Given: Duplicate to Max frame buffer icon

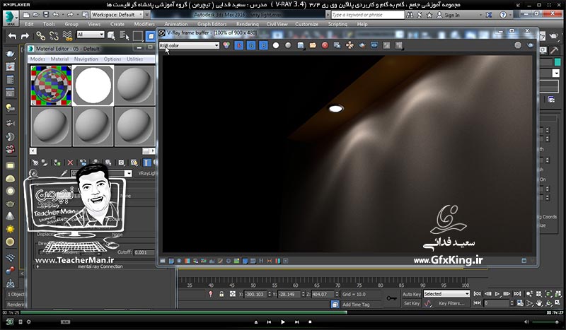Looking at the screenshot, I should 337,45.
